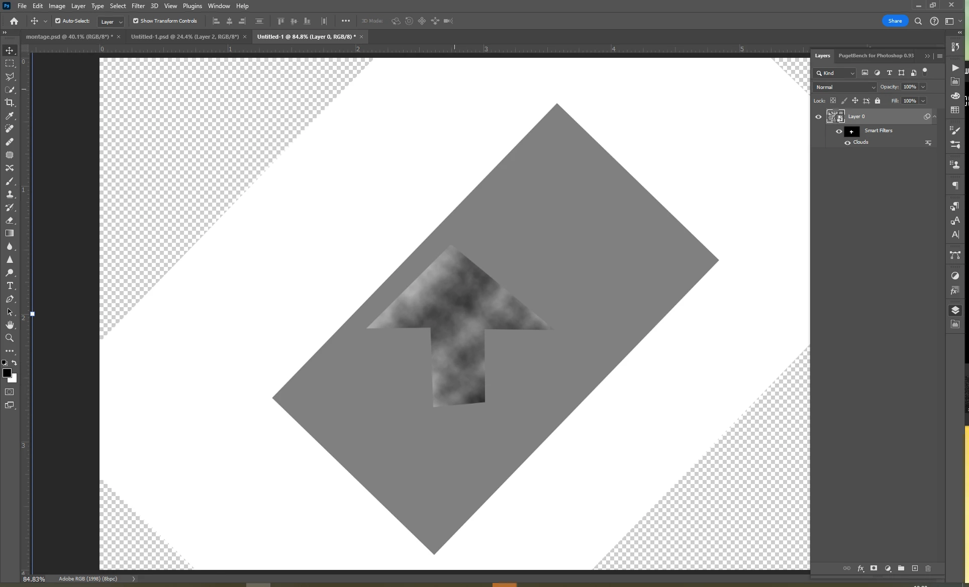Disable Show Transform Controls checkbox
969x587 pixels.
coord(136,21)
